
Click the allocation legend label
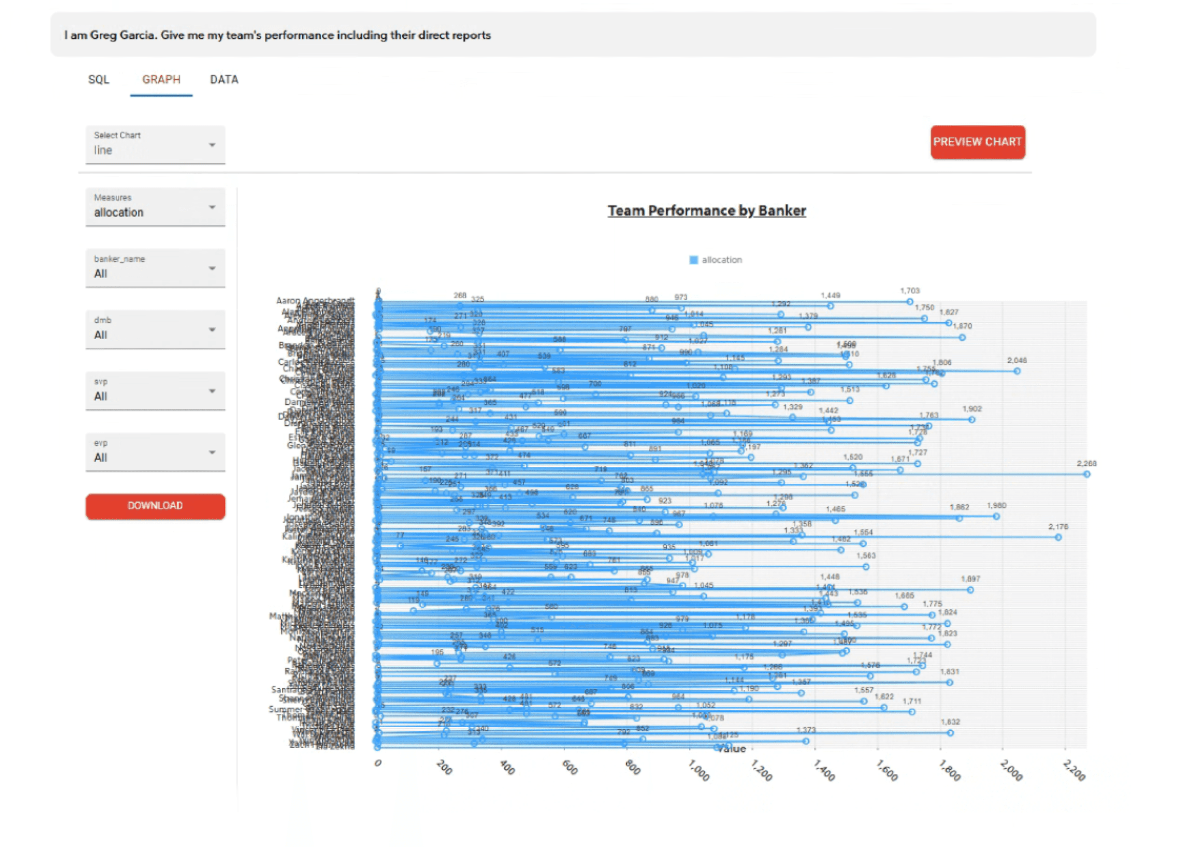(x=722, y=259)
